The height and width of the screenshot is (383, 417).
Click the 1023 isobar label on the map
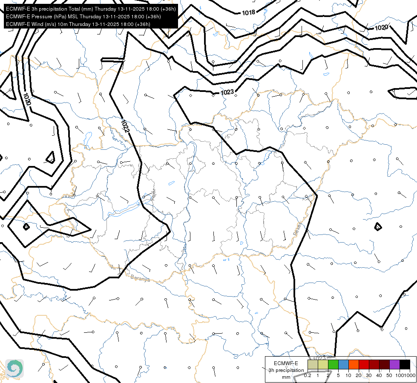coord(227,92)
